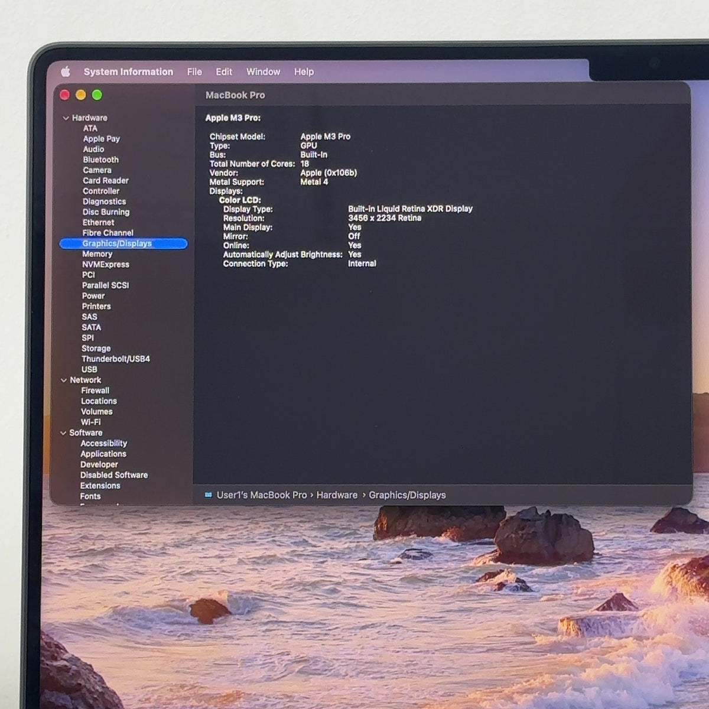709x709 pixels.
Task: Select Card Reader in the sidebar
Action: (105, 181)
